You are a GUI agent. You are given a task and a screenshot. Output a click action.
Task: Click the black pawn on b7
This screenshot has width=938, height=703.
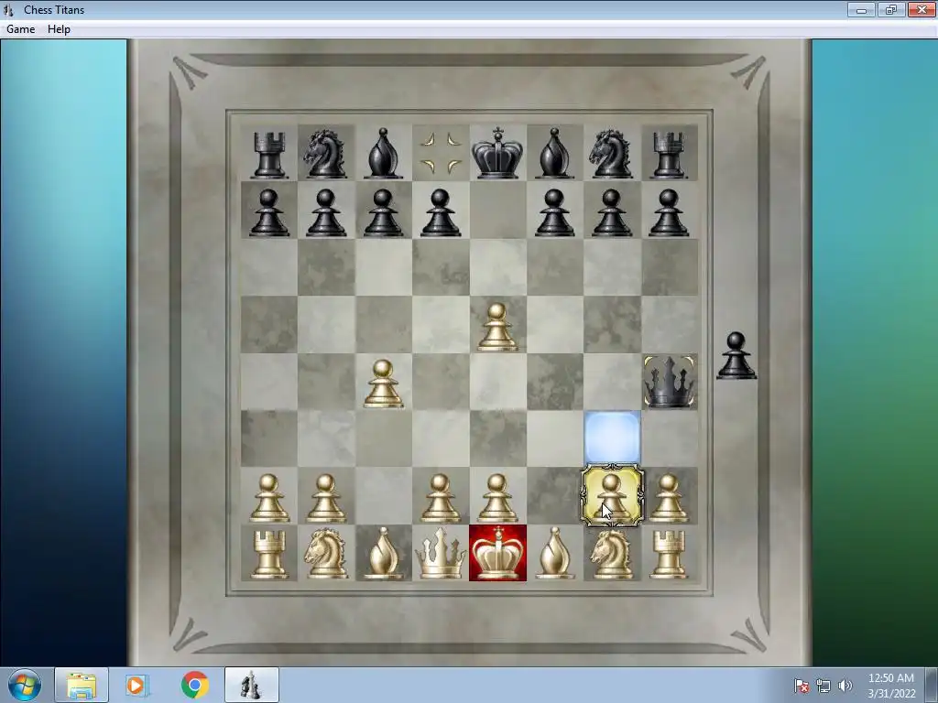pyautogui.click(x=326, y=212)
